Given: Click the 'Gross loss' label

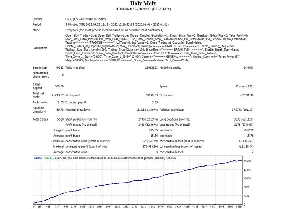Looking at the screenshot, I should (166, 95).
